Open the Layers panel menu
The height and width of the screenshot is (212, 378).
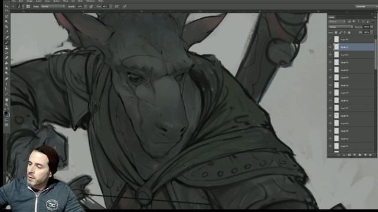click(375, 17)
